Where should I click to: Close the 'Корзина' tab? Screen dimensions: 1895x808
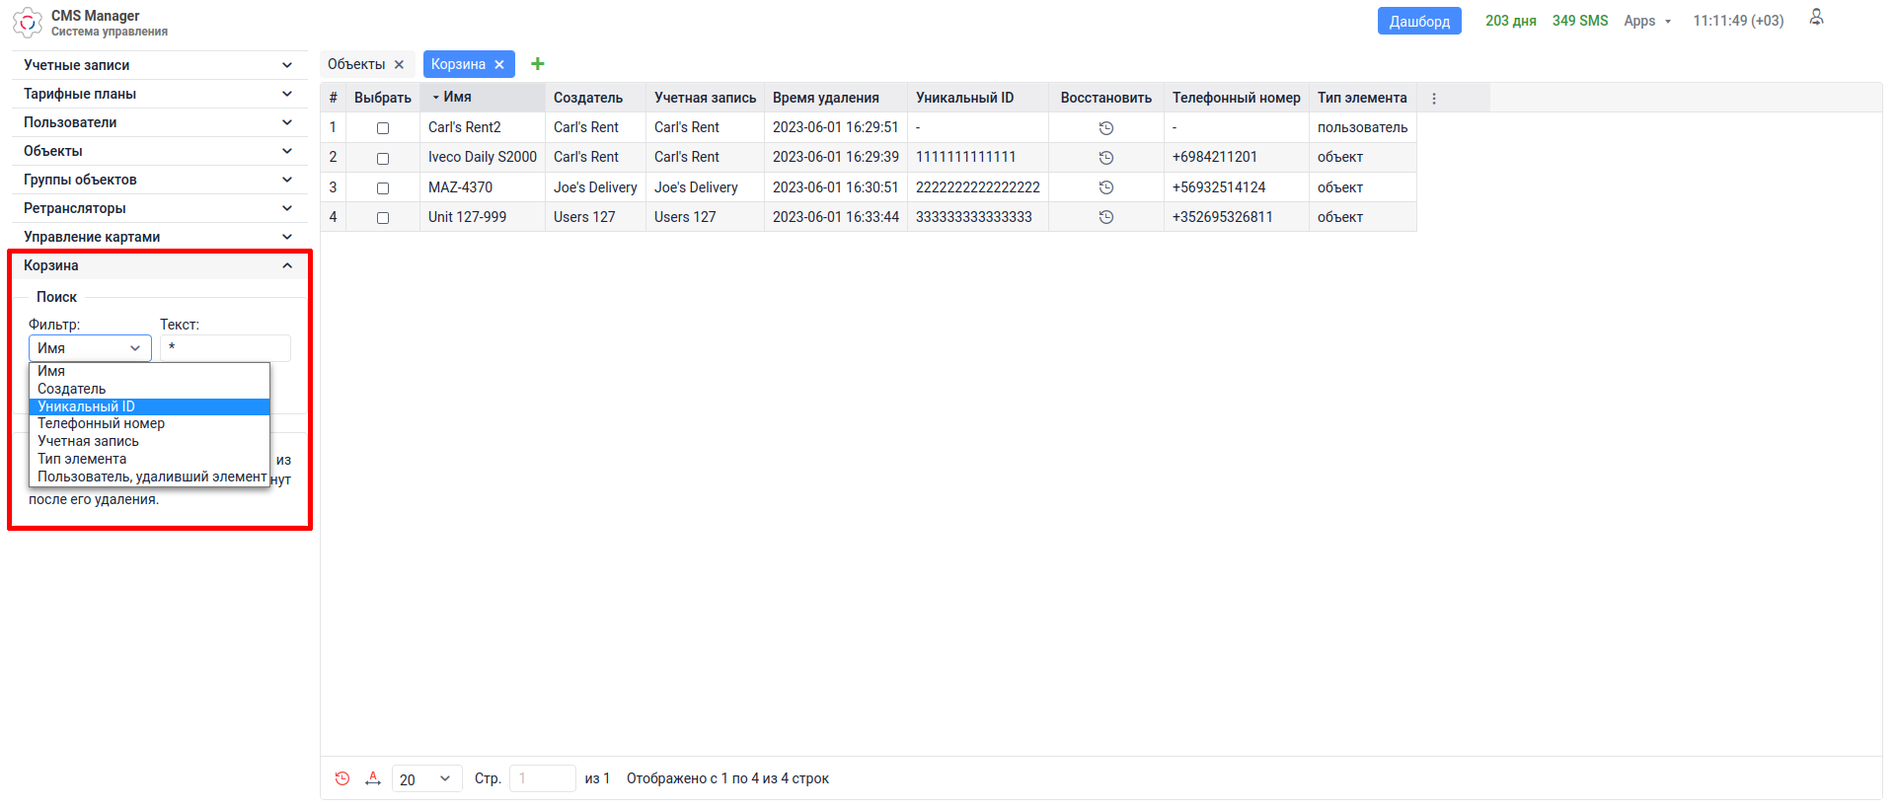499,65
